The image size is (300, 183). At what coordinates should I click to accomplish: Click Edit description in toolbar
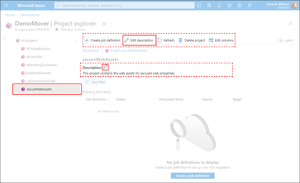tap(139, 40)
